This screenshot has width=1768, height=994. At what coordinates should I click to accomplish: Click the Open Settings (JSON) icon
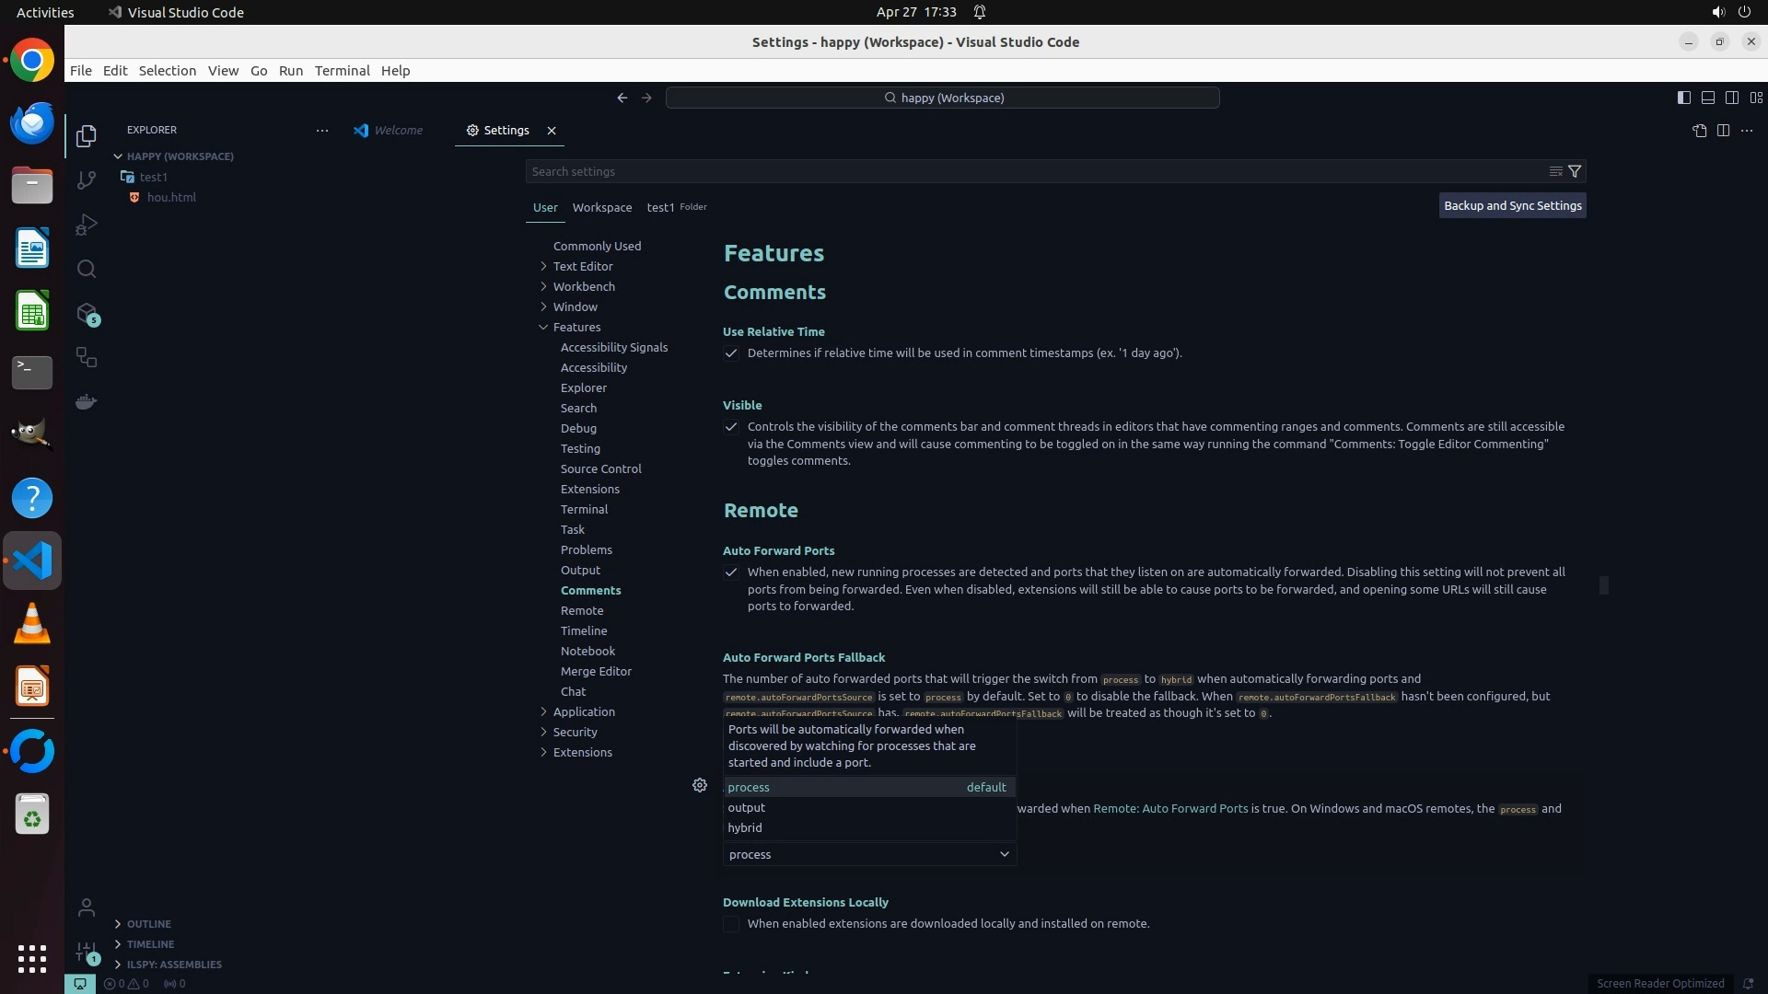[x=1699, y=131]
